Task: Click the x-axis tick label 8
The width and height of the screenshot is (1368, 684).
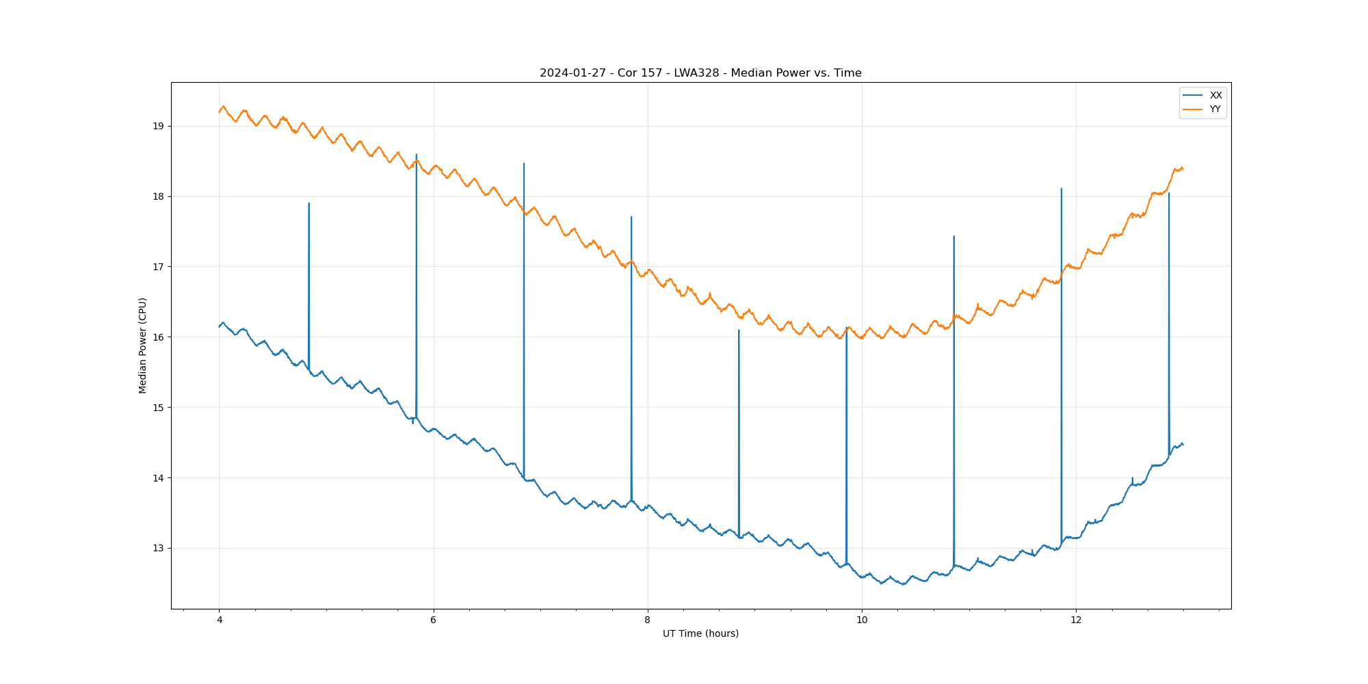Action: (647, 620)
